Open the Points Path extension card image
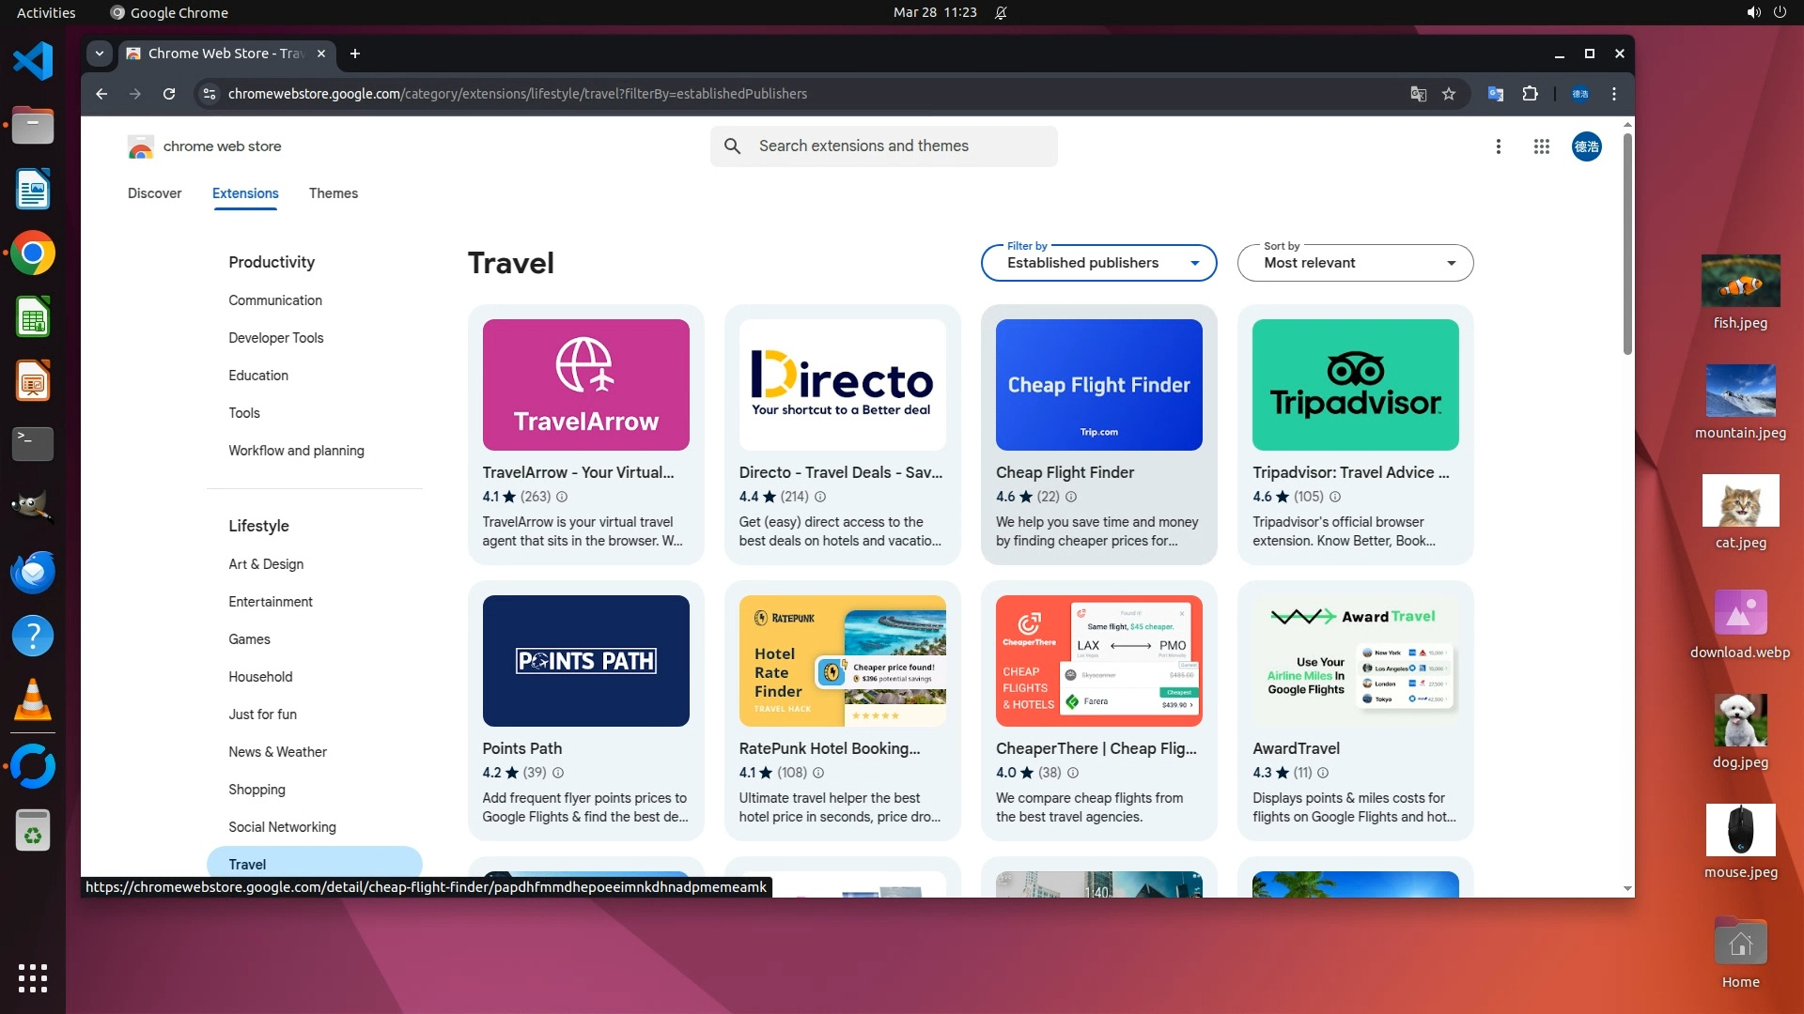This screenshot has width=1804, height=1014. point(585,661)
